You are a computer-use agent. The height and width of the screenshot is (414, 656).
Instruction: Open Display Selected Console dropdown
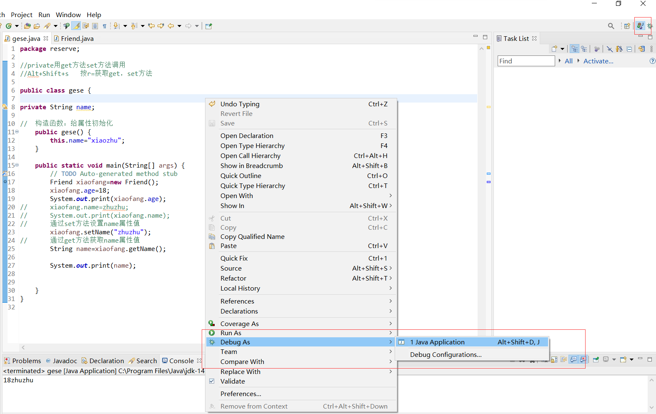click(x=614, y=359)
